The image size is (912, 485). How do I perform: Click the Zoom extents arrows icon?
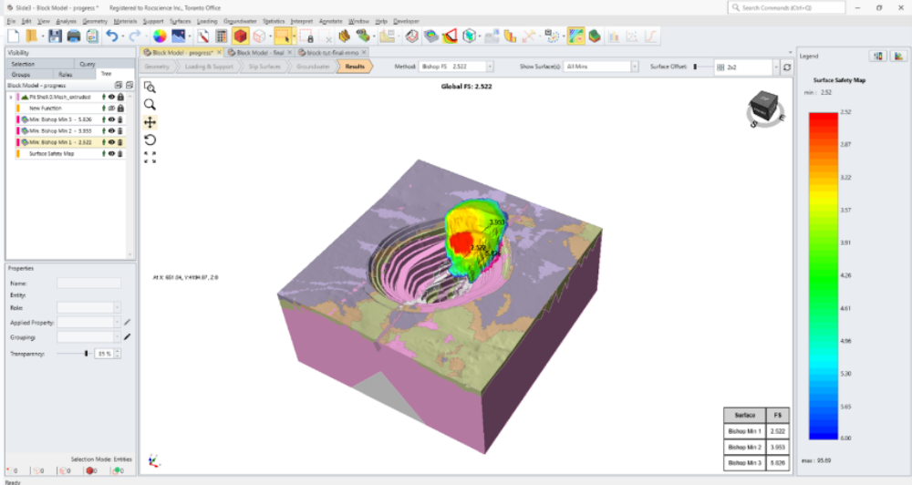(150, 157)
